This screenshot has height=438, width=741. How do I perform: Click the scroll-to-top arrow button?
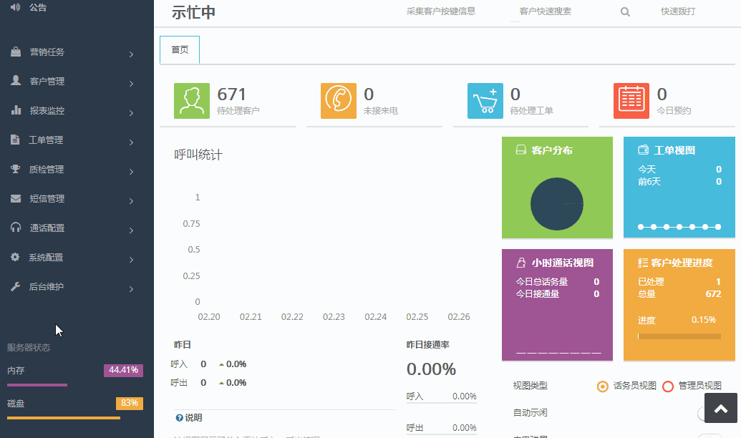point(721,408)
